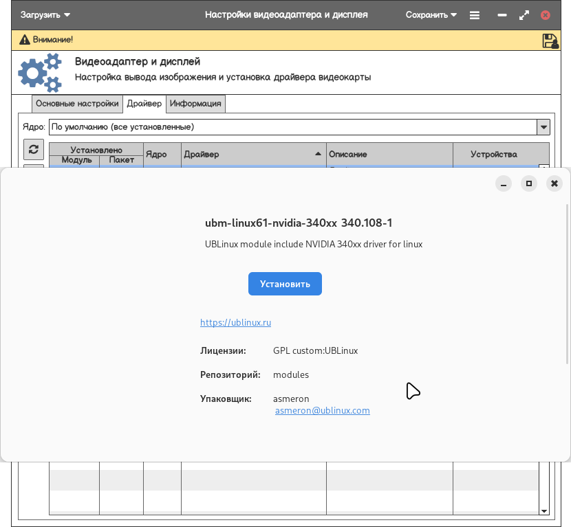Click the floppy disk save icon in warning bar
Screen dimensions: 571x527
(550, 41)
